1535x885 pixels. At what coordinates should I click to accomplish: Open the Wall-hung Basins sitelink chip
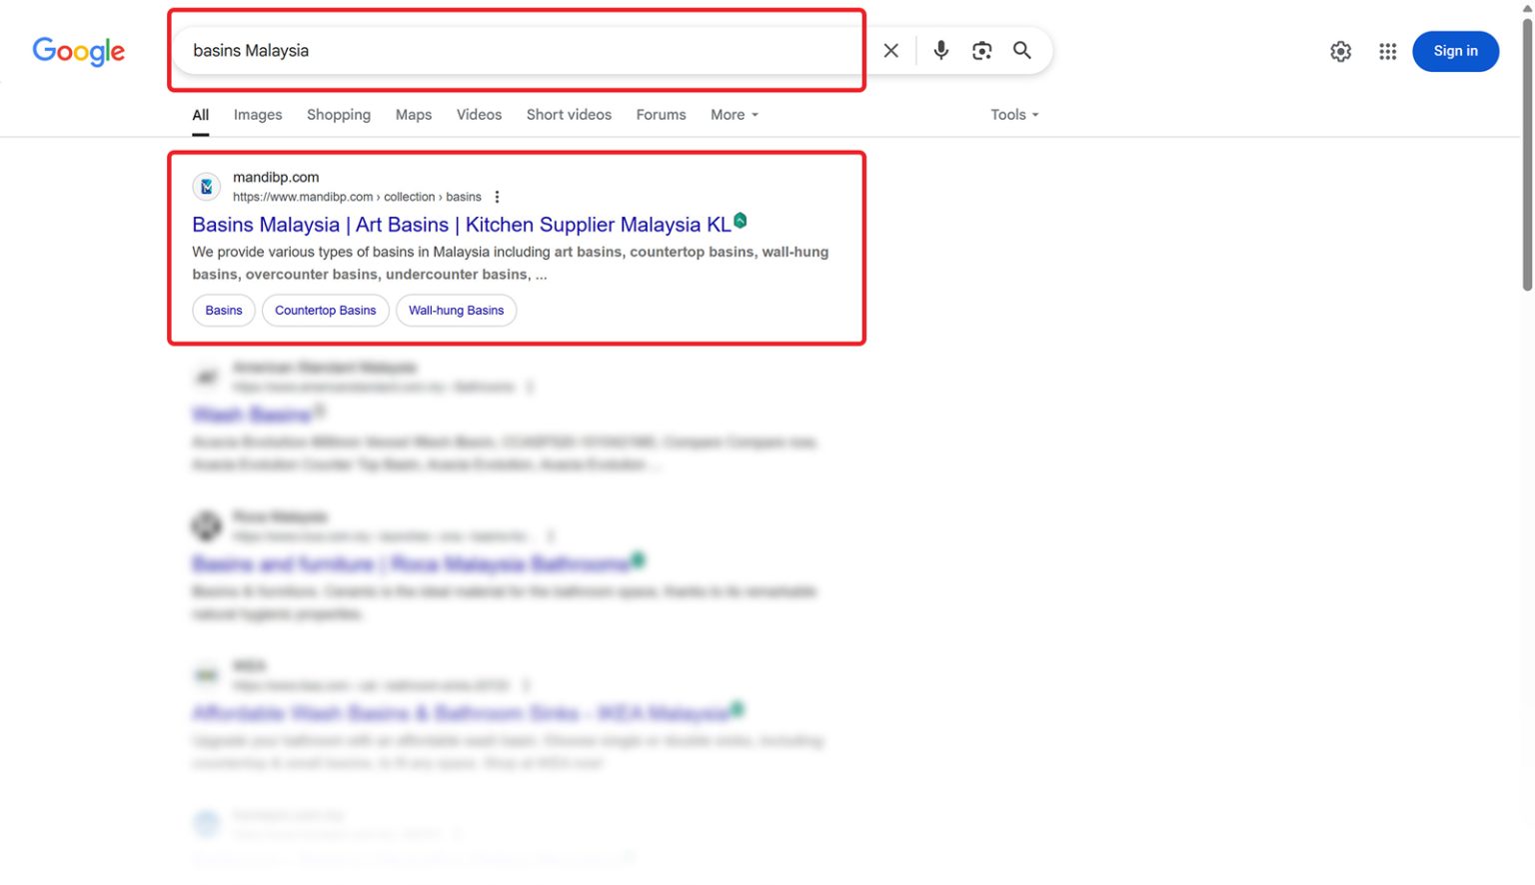pos(456,311)
